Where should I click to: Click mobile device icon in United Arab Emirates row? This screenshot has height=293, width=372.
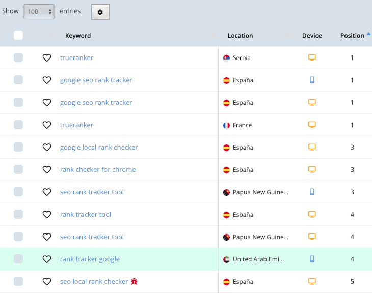click(x=312, y=259)
